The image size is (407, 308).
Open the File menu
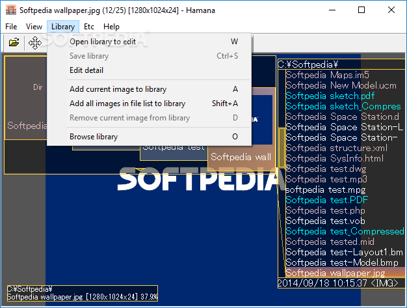[x=11, y=27]
